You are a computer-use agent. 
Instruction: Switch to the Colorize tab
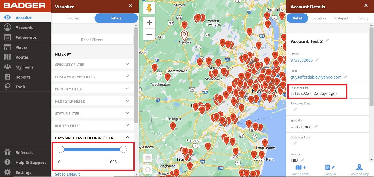(x=73, y=18)
